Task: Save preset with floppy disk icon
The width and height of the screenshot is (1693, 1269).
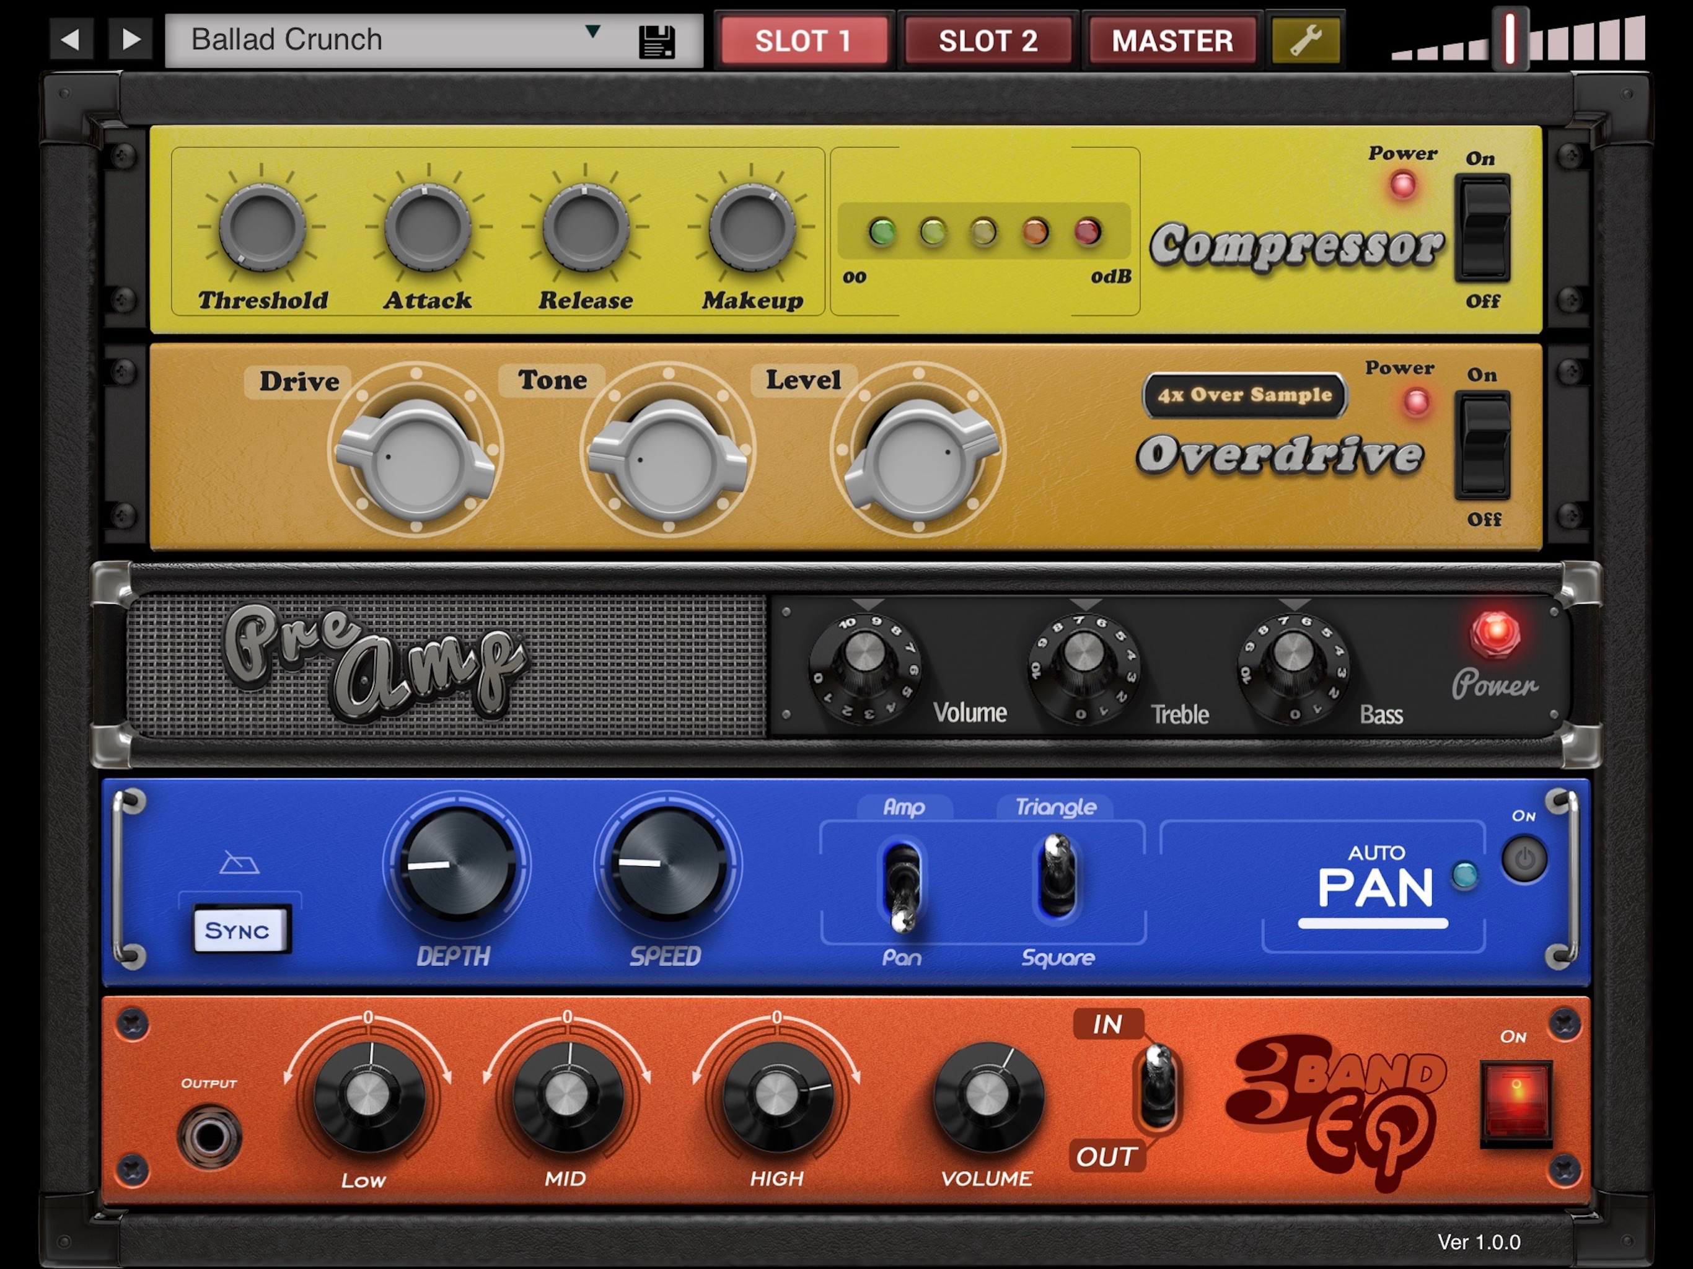Action: [x=657, y=42]
